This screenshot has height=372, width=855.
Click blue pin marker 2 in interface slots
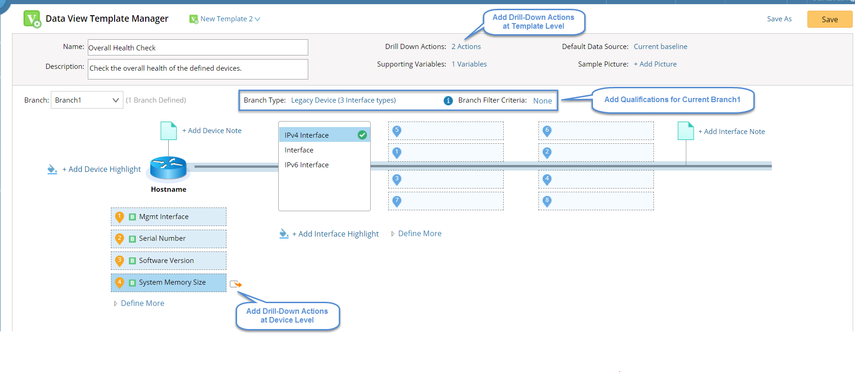(x=547, y=152)
